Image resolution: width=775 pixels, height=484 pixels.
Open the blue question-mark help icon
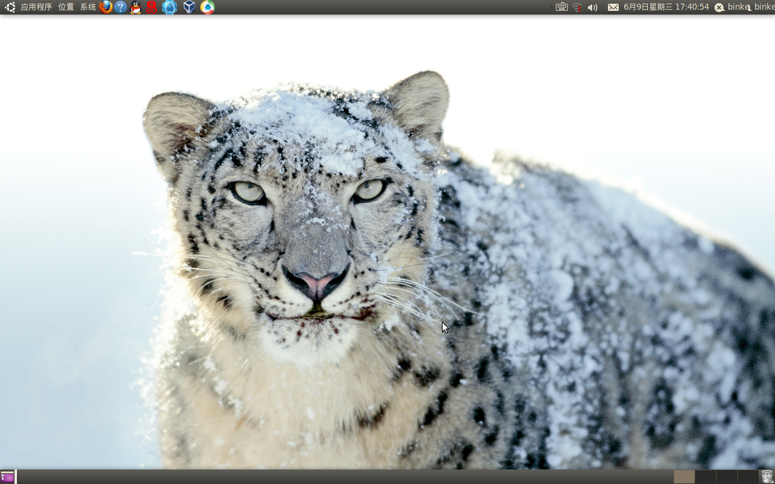click(120, 7)
